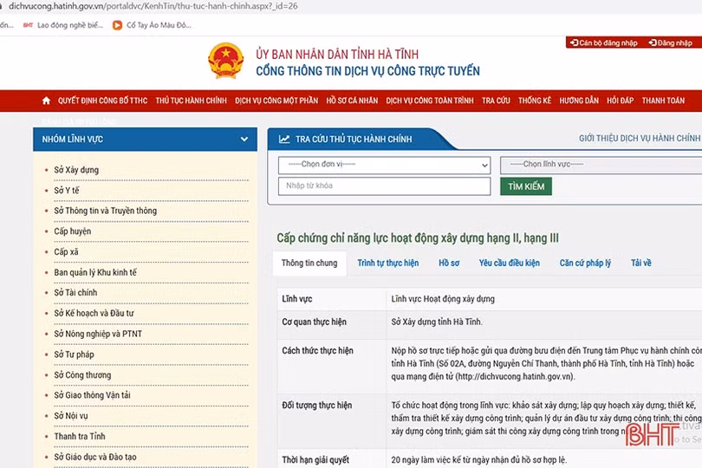Open the Chọn lĩnh vực dropdown
The height and width of the screenshot is (468, 702).
click(x=601, y=165)
